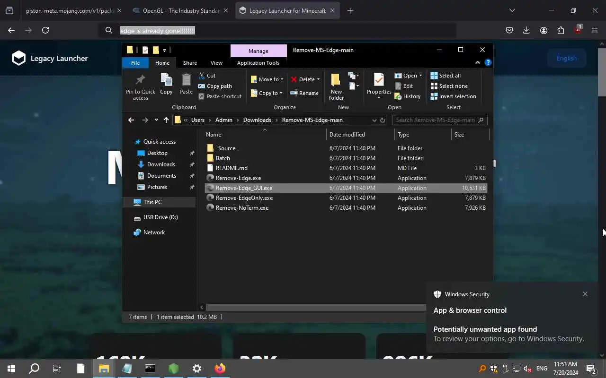This screenshot has width=606, height=378.
Task: Open browser extensions puzzle icon
Action: pos(561,30)
